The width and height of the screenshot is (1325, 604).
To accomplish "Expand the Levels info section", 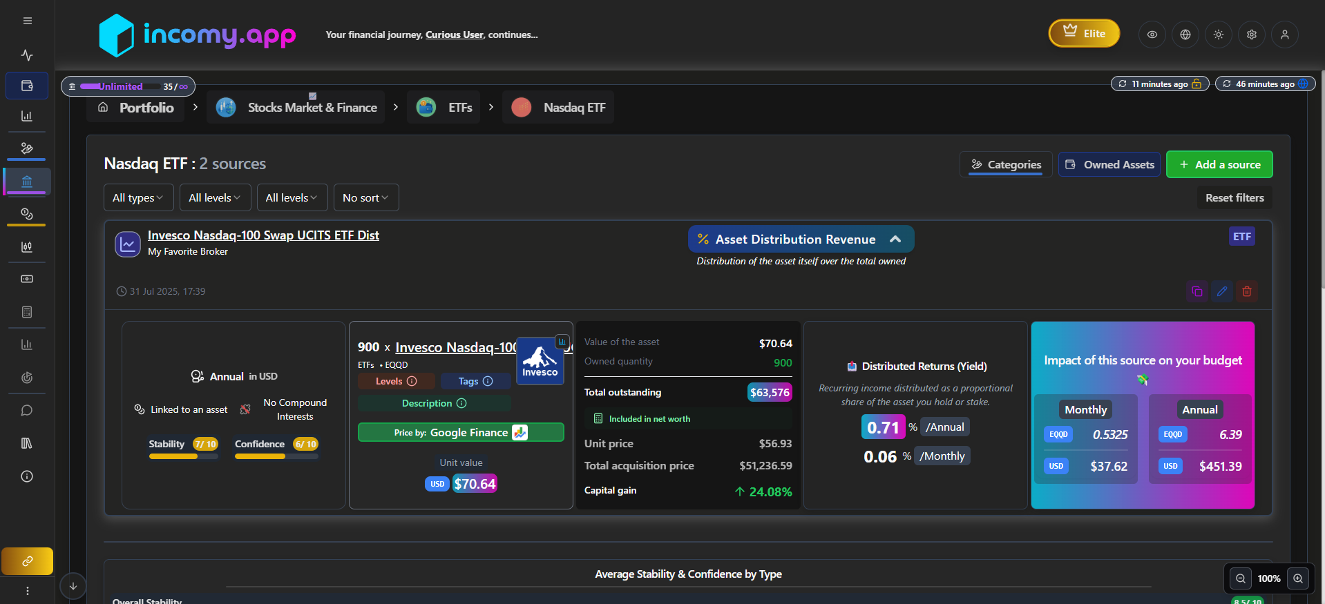I will point(397,381).
